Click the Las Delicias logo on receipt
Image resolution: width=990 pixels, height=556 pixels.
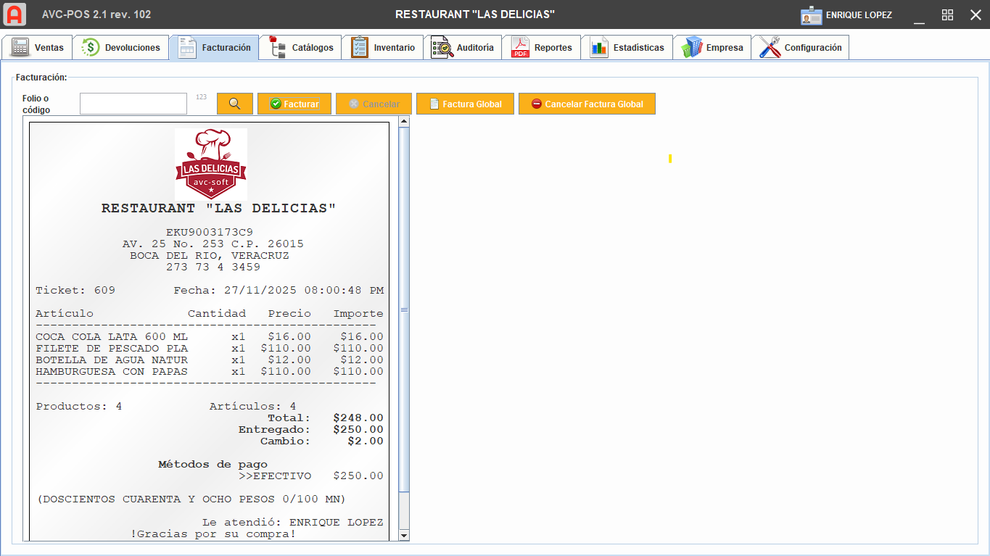210,165
